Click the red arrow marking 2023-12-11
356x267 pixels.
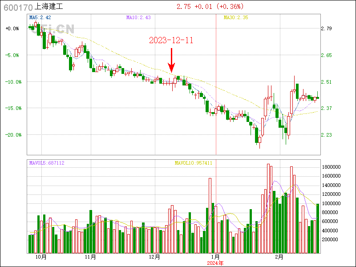tap(171, 61)
